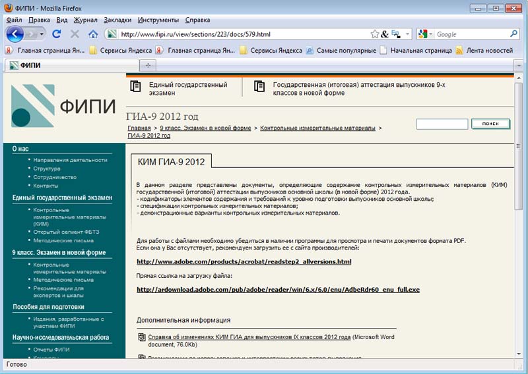This screenshot has height=374, width=528.
Task: Open Сотрудничество sidebar link
Action: 55,177
